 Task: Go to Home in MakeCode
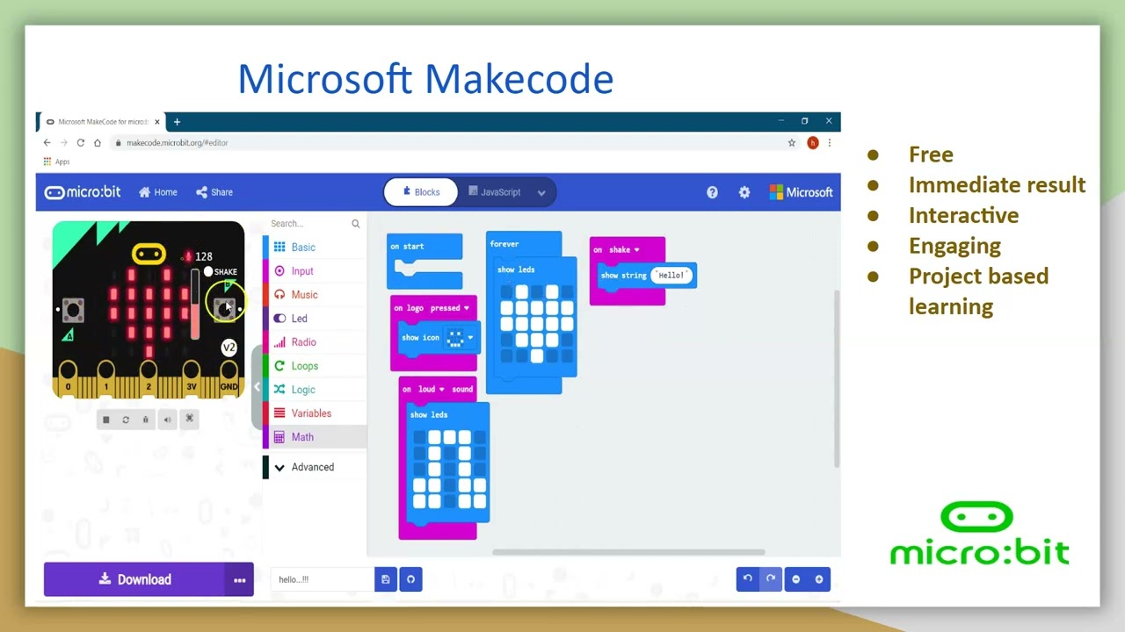click(x=158, y=192)
